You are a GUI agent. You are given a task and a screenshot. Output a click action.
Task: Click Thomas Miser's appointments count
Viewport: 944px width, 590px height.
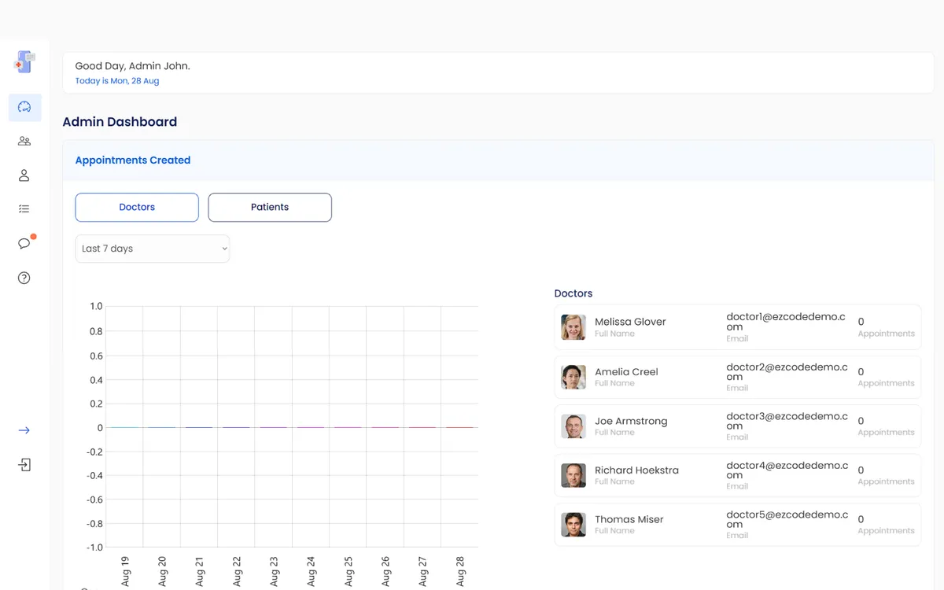[x=861, y=519]
